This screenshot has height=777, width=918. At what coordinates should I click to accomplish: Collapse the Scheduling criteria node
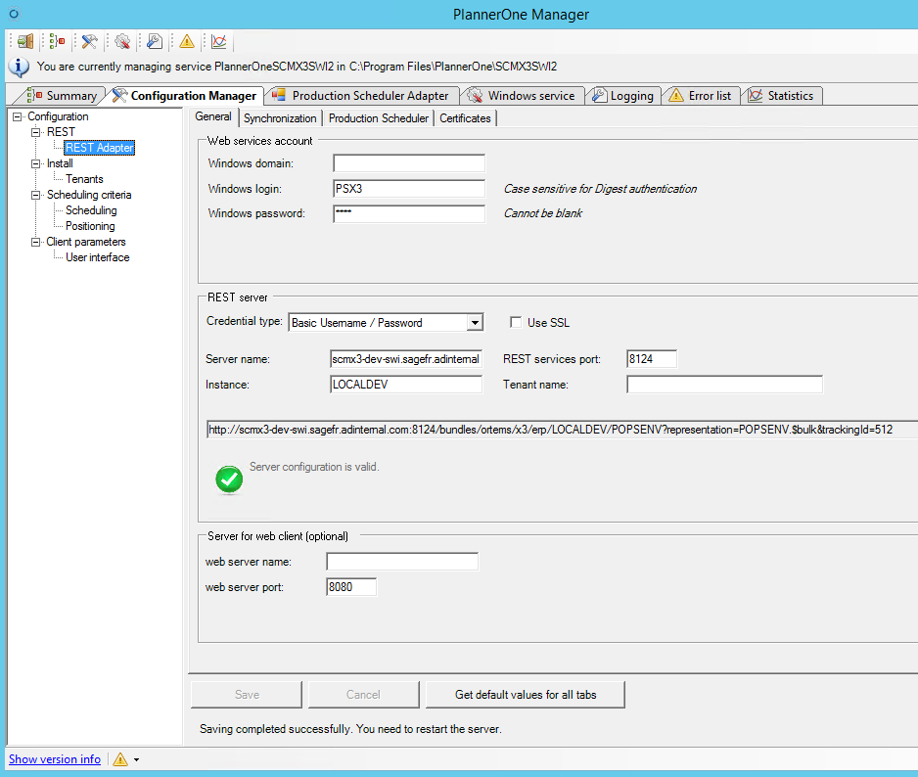coord(35,195)
